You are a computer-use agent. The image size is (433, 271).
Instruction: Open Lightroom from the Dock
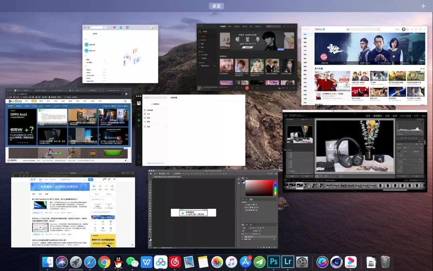pyautogui.click(x=287, y=262)
